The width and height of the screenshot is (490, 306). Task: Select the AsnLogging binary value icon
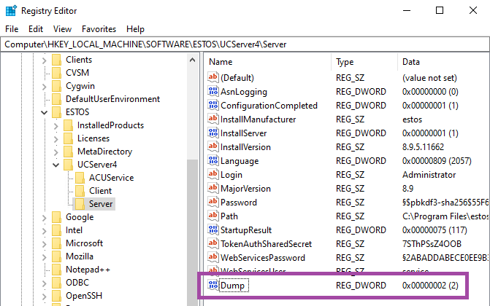coord(213,92)
